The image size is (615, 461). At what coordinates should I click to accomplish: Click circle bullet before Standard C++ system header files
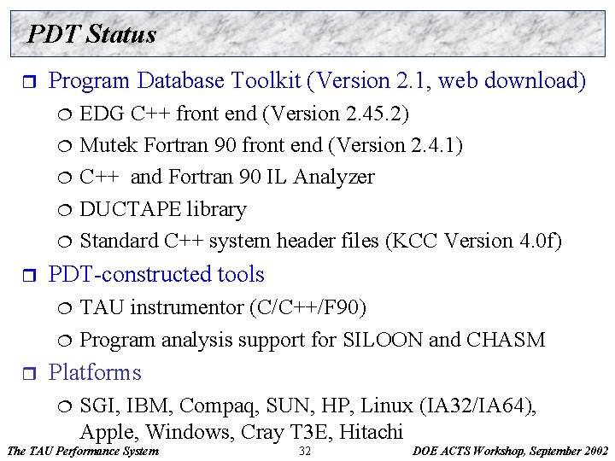tap(65, 242)
